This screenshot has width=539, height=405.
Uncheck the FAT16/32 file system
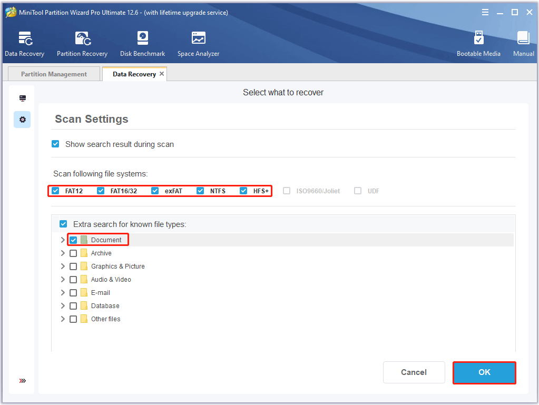(x=101, y=191)
